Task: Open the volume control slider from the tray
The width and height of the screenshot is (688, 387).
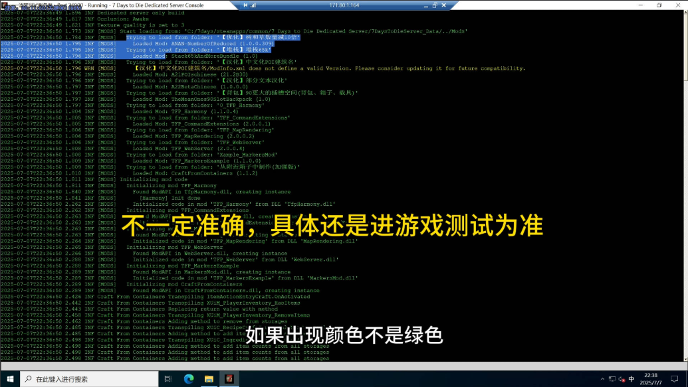Action: (x=621, y=379)
